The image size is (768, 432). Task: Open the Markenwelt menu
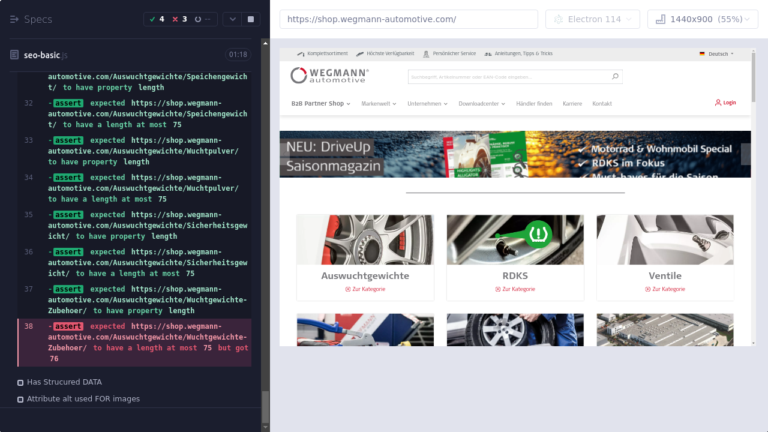tap(379, 104)
